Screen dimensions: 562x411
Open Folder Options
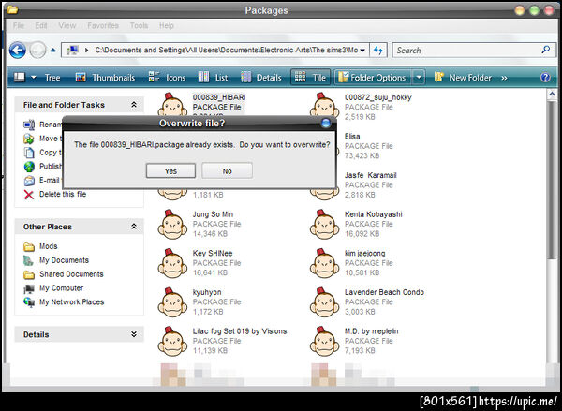(373, 78)
